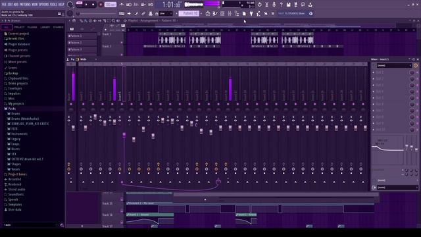Mute mixer track Insert 5

(x=122, y=104)
